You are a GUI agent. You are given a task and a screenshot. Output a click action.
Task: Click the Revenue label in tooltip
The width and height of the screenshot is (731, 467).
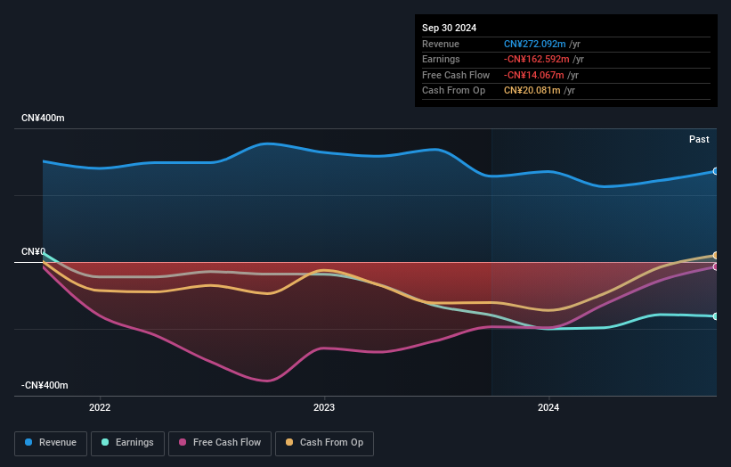(x=441, y=44)
